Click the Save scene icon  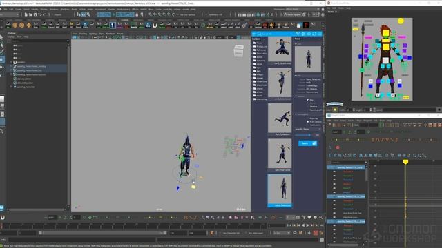[35, 14]
